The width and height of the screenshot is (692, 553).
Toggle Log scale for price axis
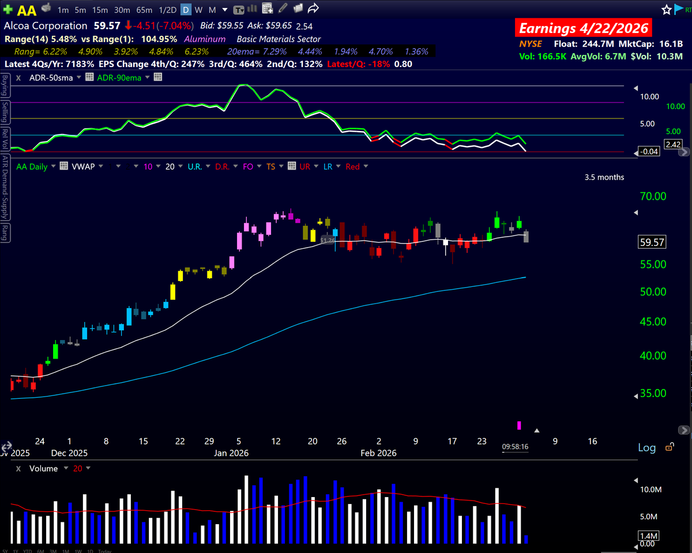click(647, 447)
